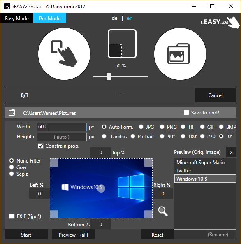The width and height of the screenshot is (241, 244).
Task: Click the magnifier zoom preview icon
Action: coord(163,211)
